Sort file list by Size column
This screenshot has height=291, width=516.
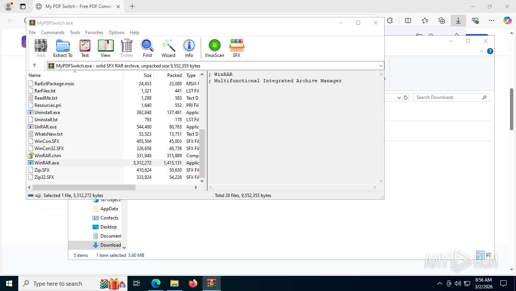138,75
